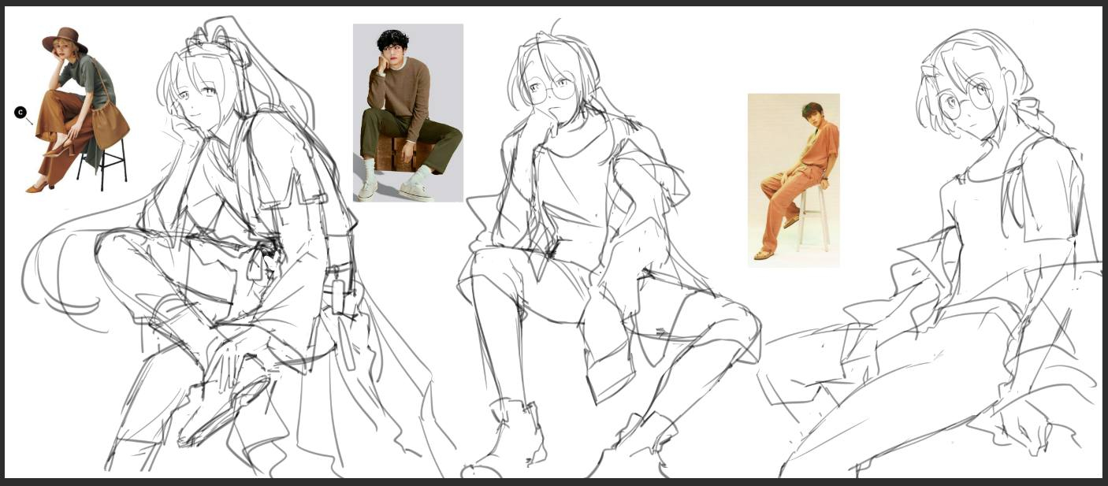
Task: Click the small arrow beside the C marker
Action: click(30, 121)
